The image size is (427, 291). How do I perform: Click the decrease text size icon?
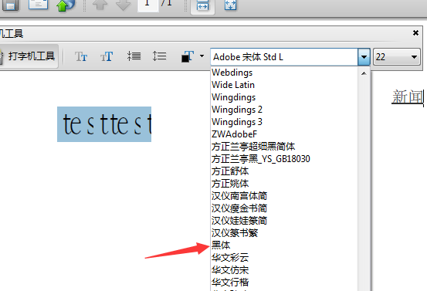(x=81, y=56)
